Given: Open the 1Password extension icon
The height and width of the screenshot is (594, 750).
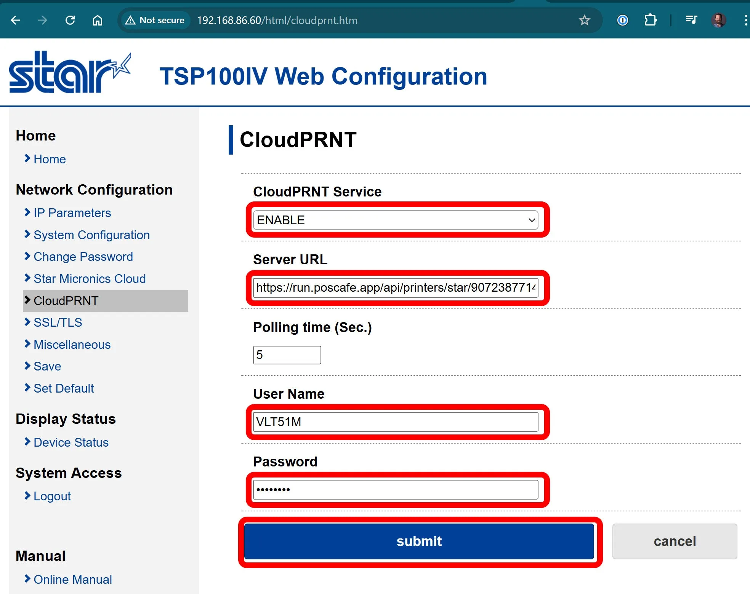Looking at the screenshot, I should [622, 20].
